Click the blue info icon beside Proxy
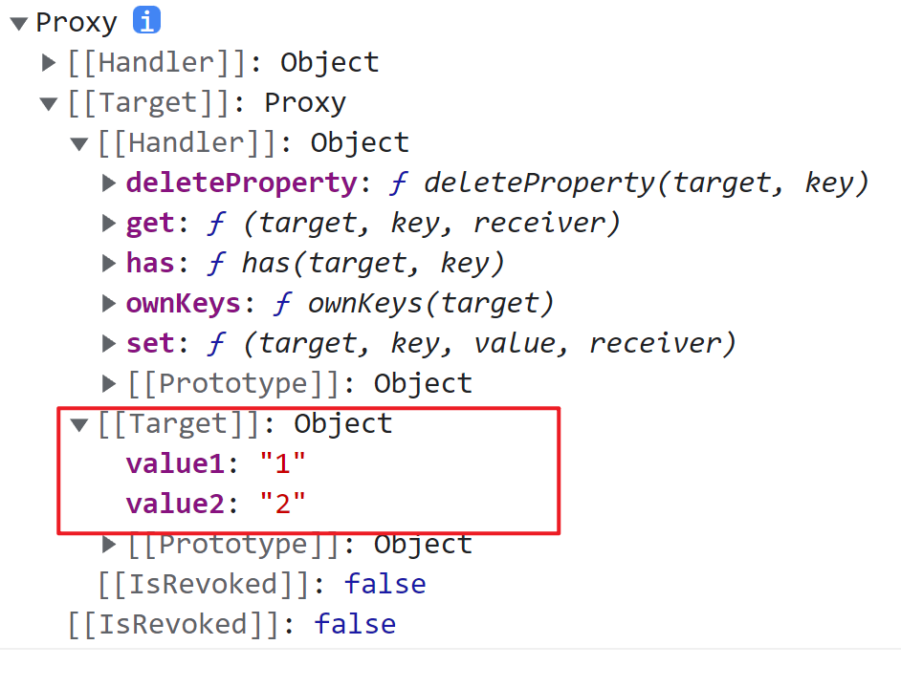901x688 pixels. click(x=147, y=20)
